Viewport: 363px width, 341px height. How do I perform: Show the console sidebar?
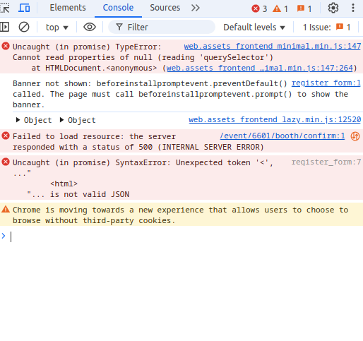5,27
